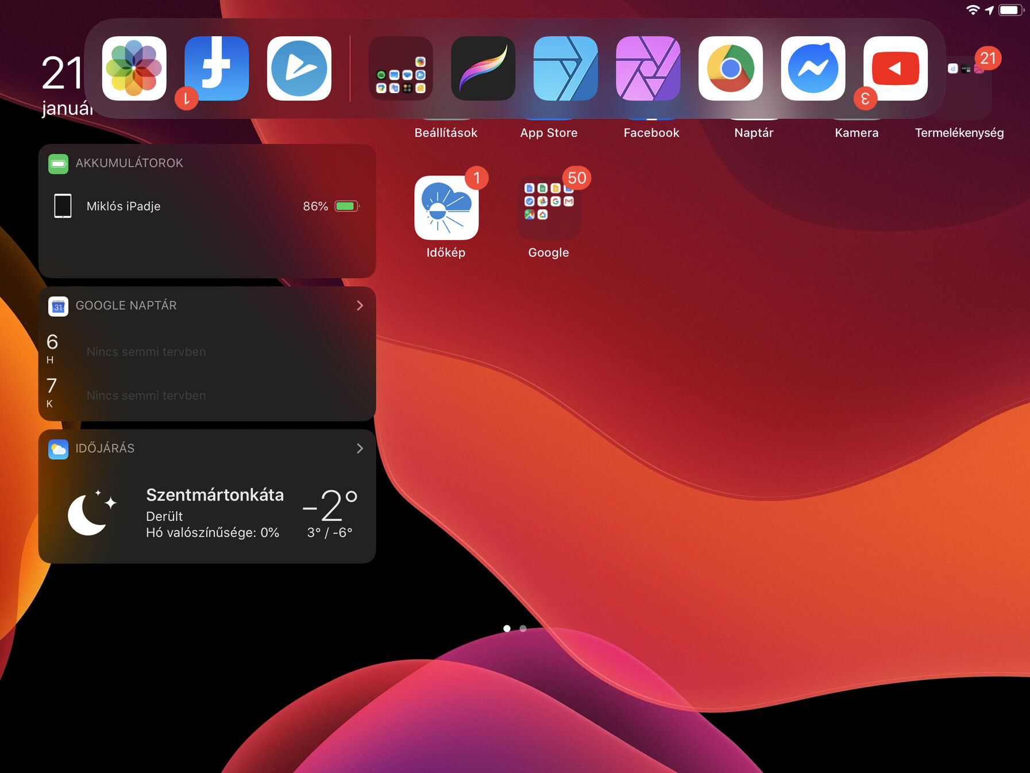Tap the large date number 21
Image resolution: width=1030 pixels, height=773 pixels.
[x=62, y=74]
